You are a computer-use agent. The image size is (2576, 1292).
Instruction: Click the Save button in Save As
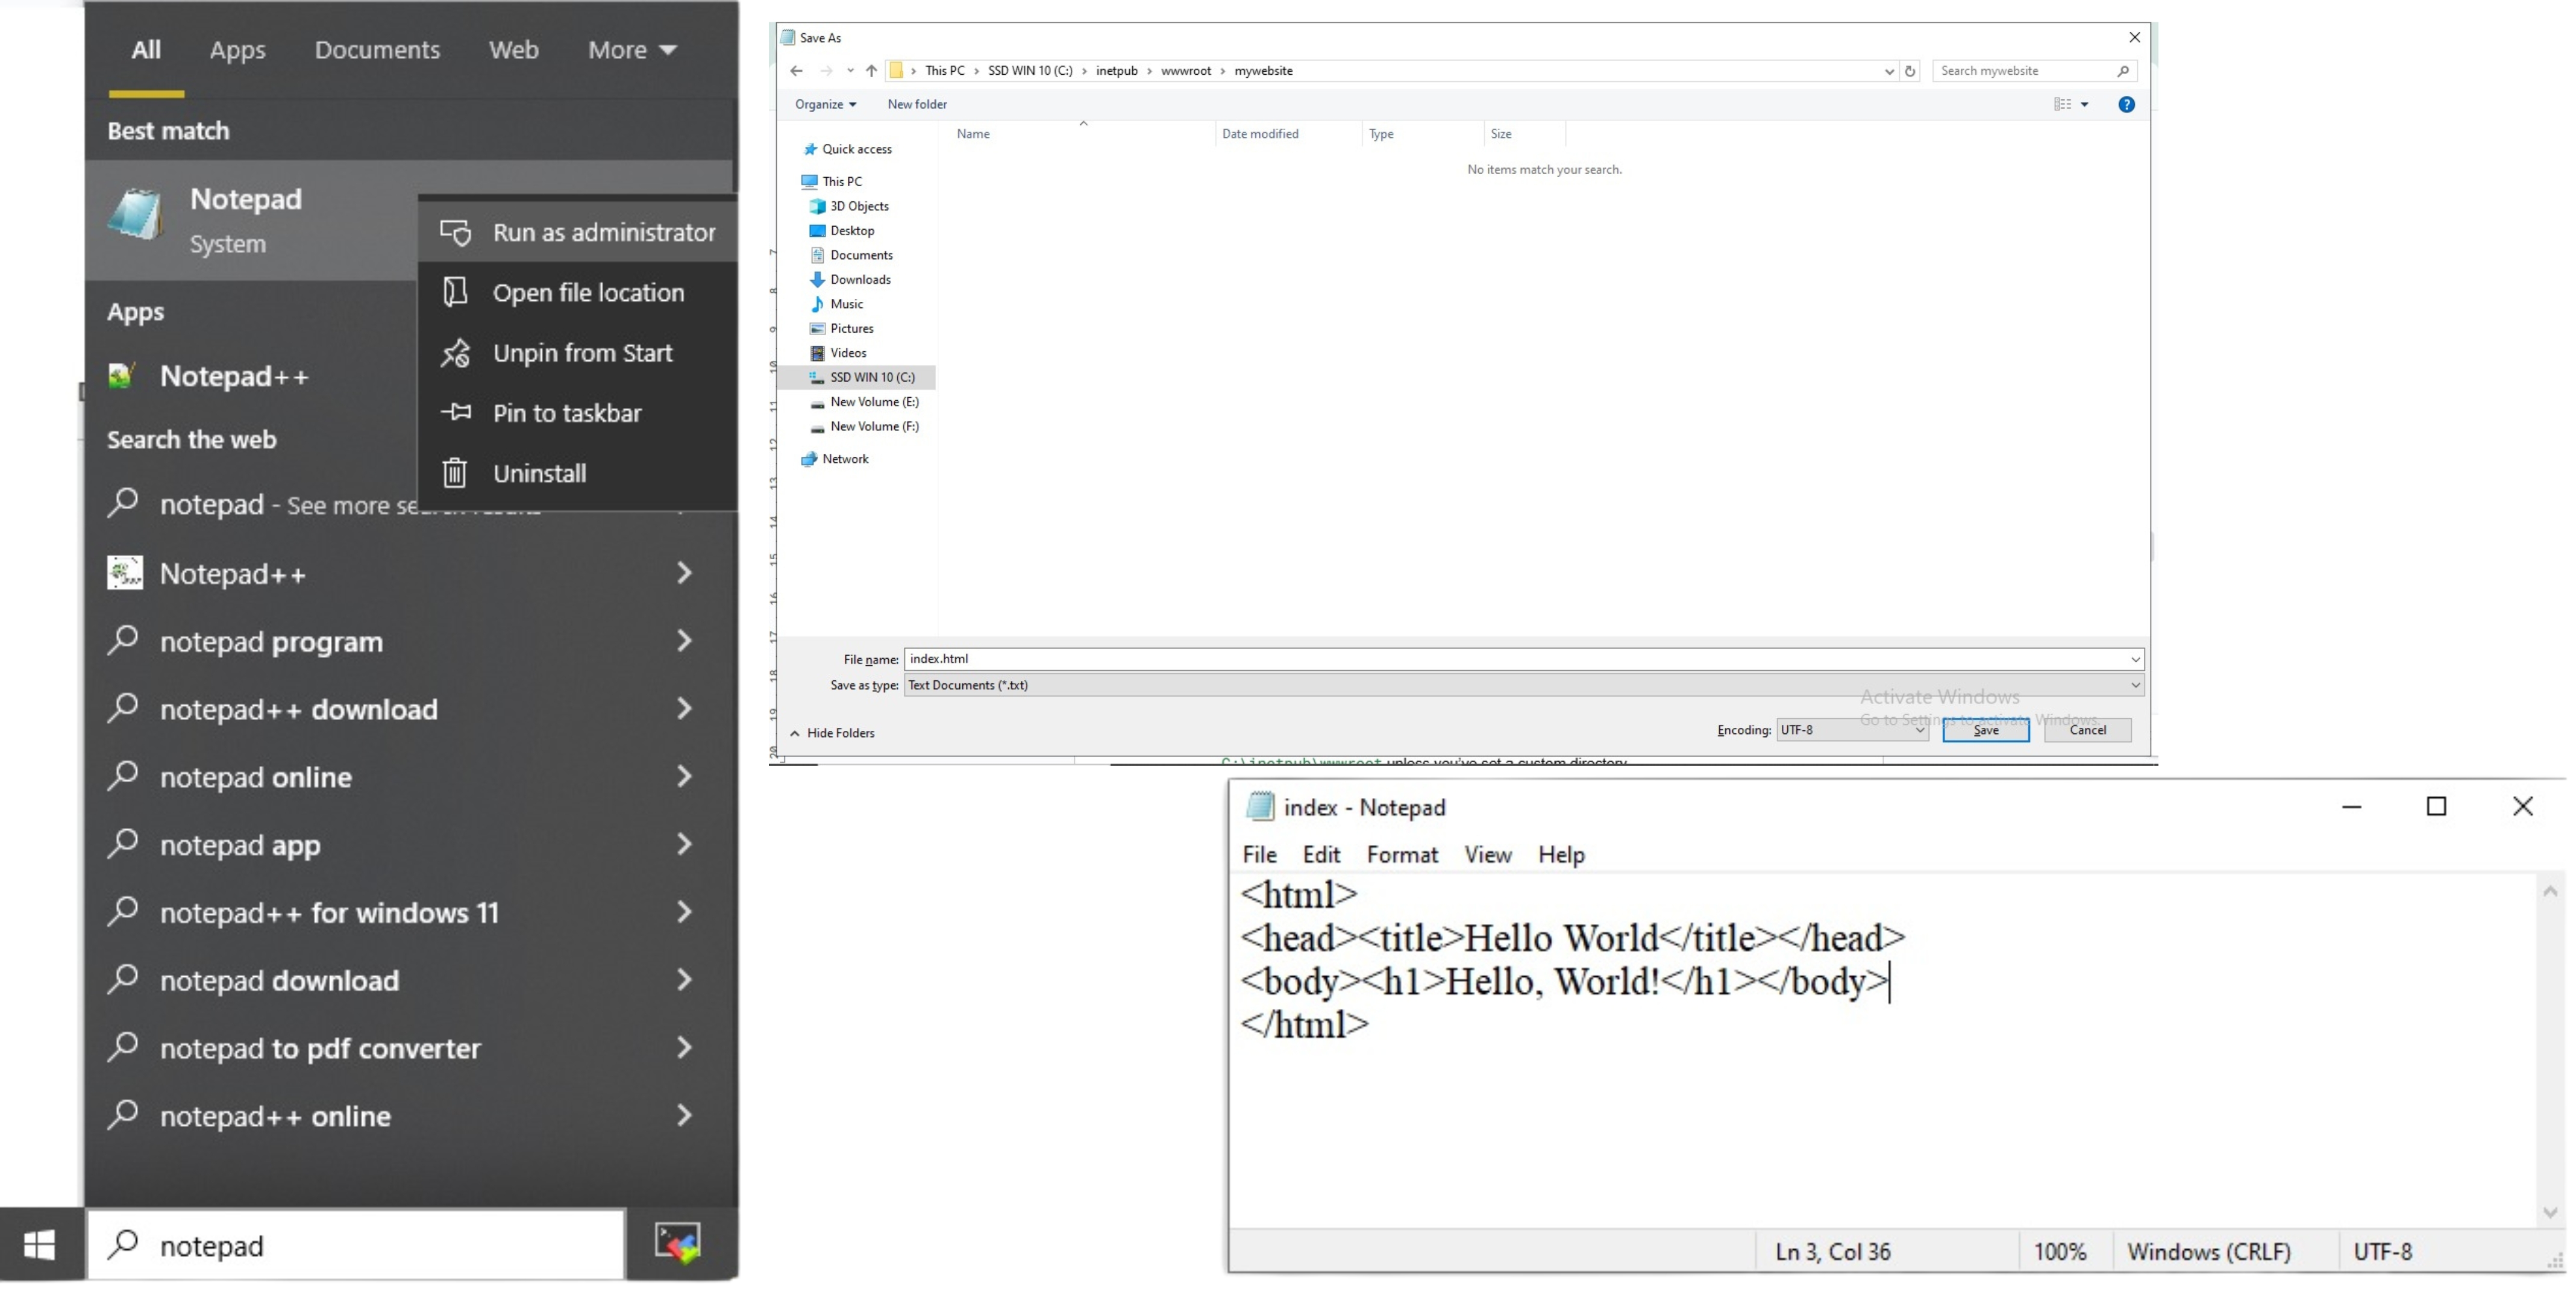(1985, 730)
